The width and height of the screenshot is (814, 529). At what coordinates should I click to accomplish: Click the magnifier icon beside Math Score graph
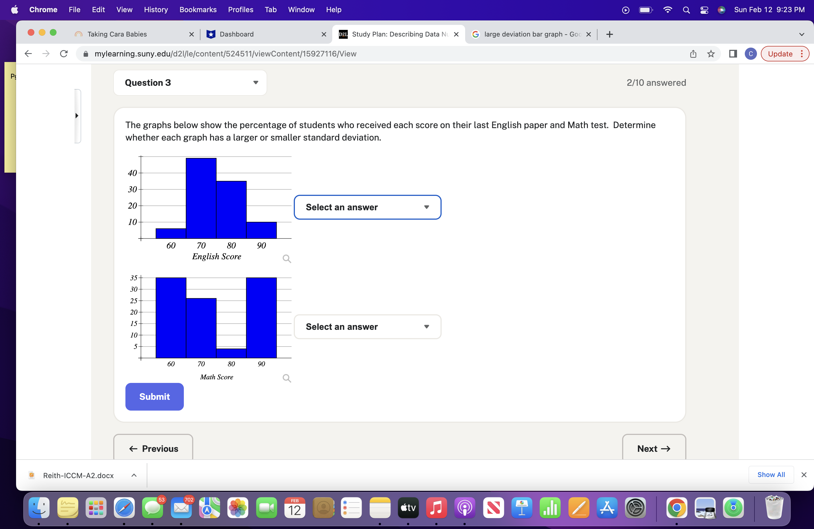[x=287, y=378]
